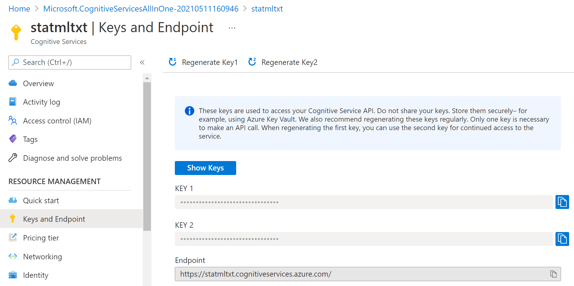Screen dimensions: 574x286
Task: Click the purple Tags icon
Action: click(13, 139)
